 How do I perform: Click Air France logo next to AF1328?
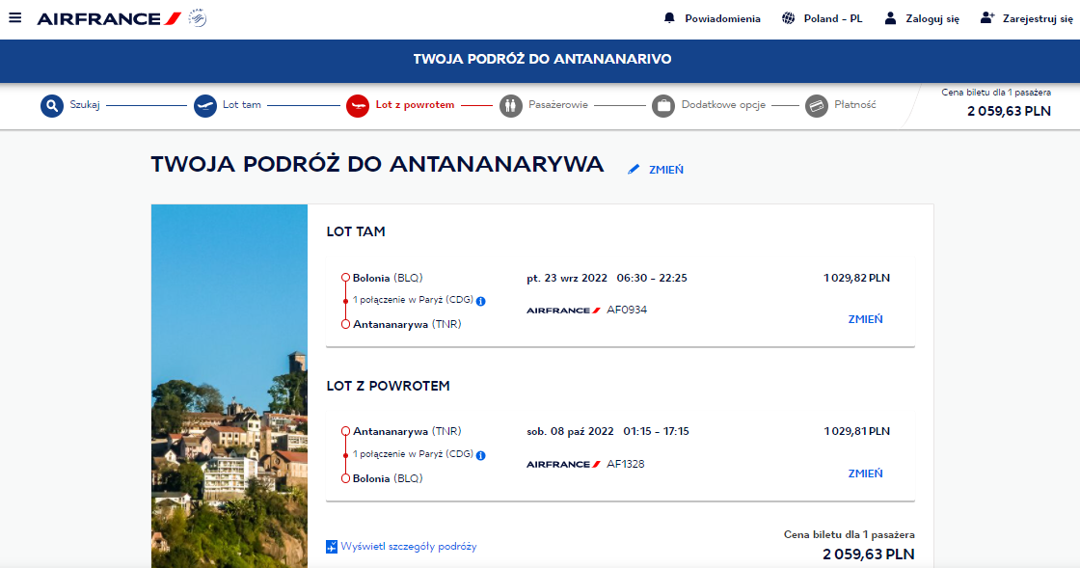(563, 465)
